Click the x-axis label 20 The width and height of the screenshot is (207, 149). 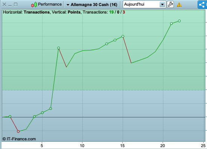[x=163, y=146]
